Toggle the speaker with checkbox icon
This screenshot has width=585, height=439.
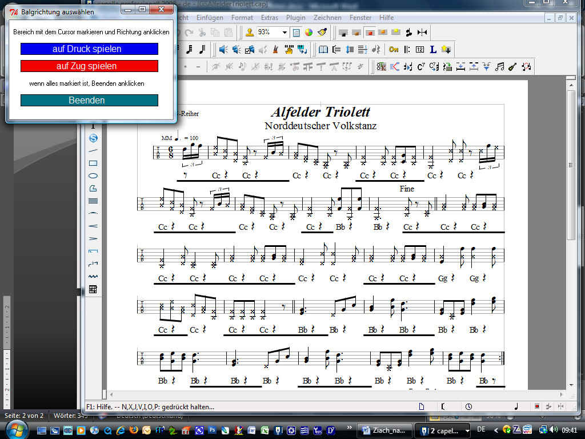[x=249, y=50]
